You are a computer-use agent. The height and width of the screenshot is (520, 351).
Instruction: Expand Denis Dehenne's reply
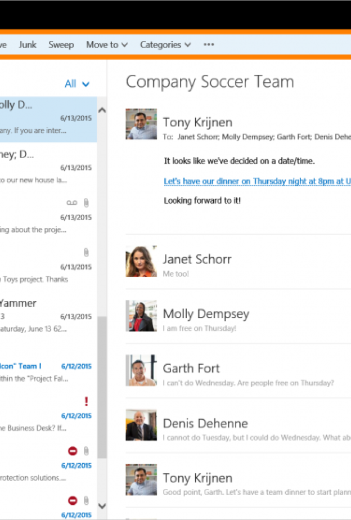(238, 425)
